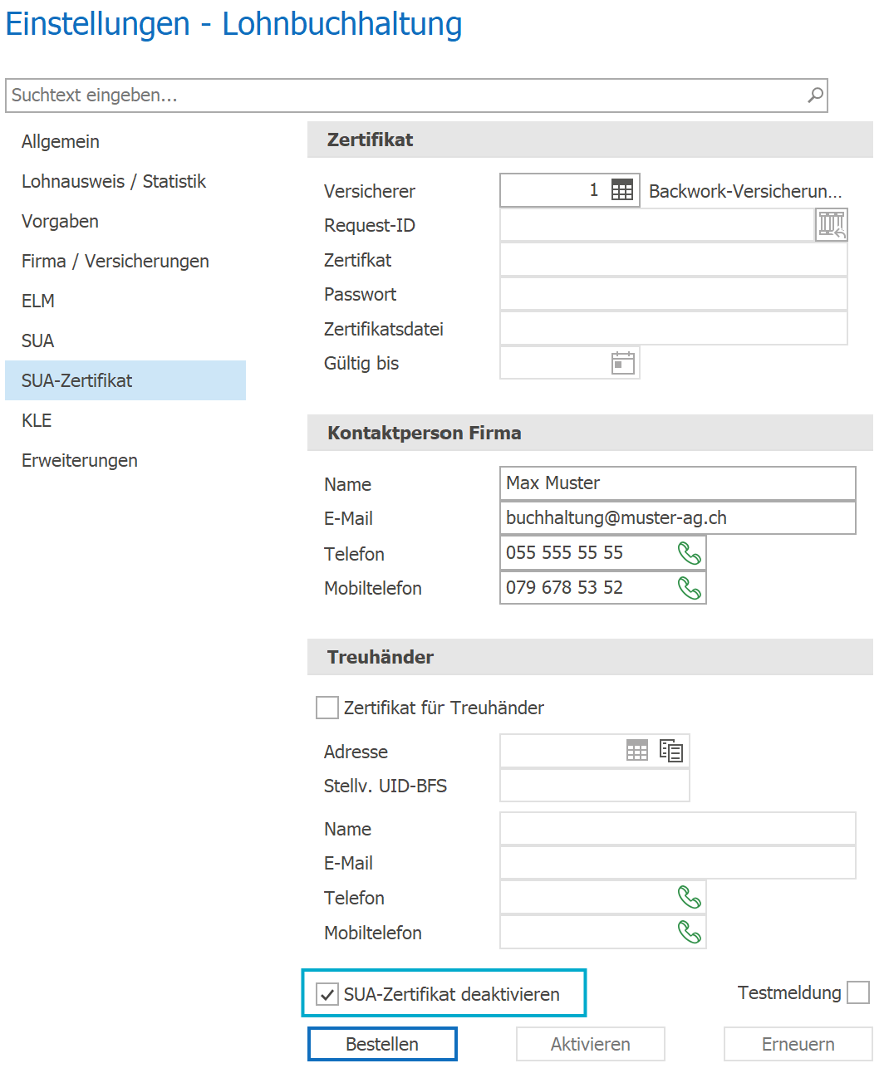Open the Allgemein settings section
This screenshot has width=884, height=1073.
click(125, 141)
